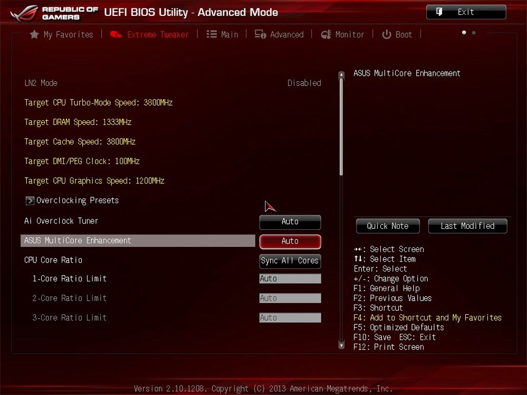Click the Advanced tab's monitor icon

(x=261, y=34)
